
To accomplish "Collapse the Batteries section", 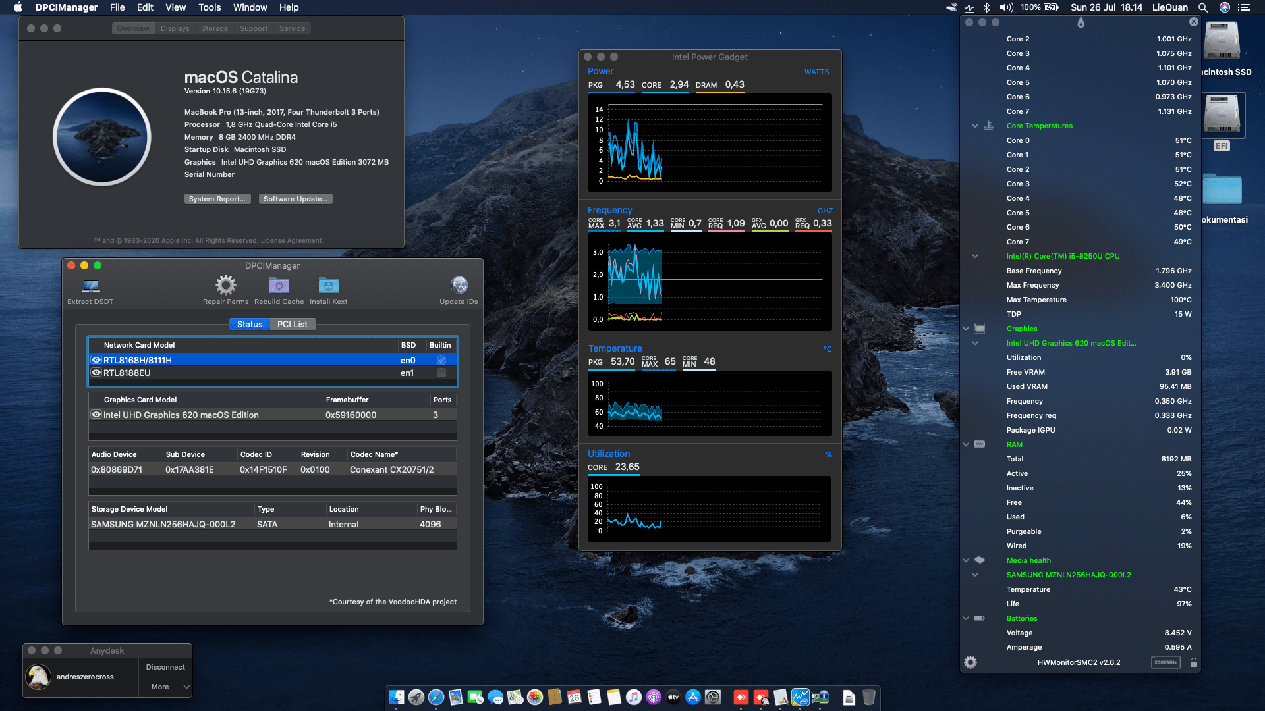I will (x=965, y=618).
